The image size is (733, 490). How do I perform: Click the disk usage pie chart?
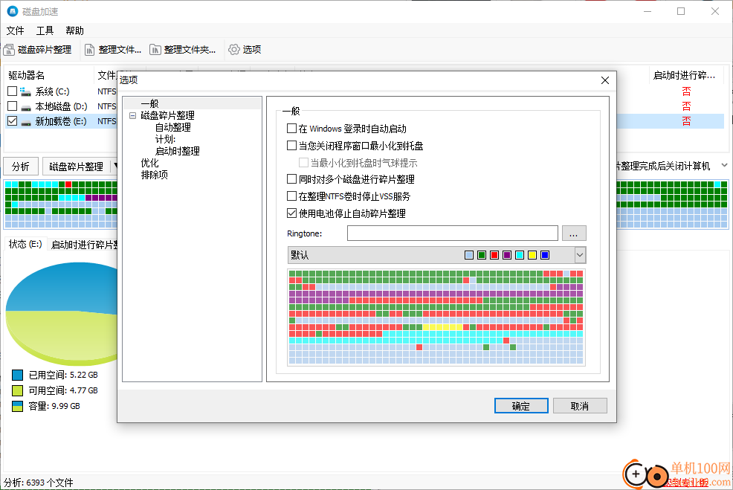point(62,313)
